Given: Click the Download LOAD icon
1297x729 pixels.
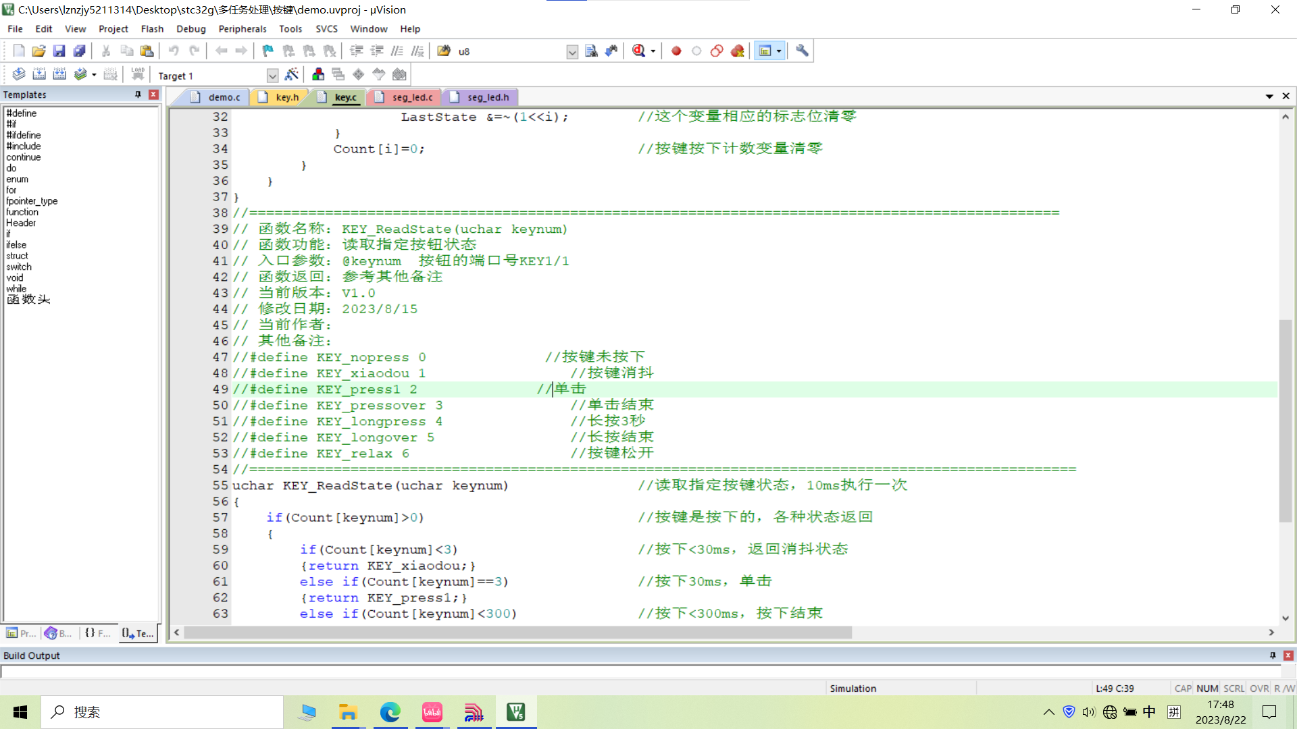Looking at the screenshot, I should 138,74.
